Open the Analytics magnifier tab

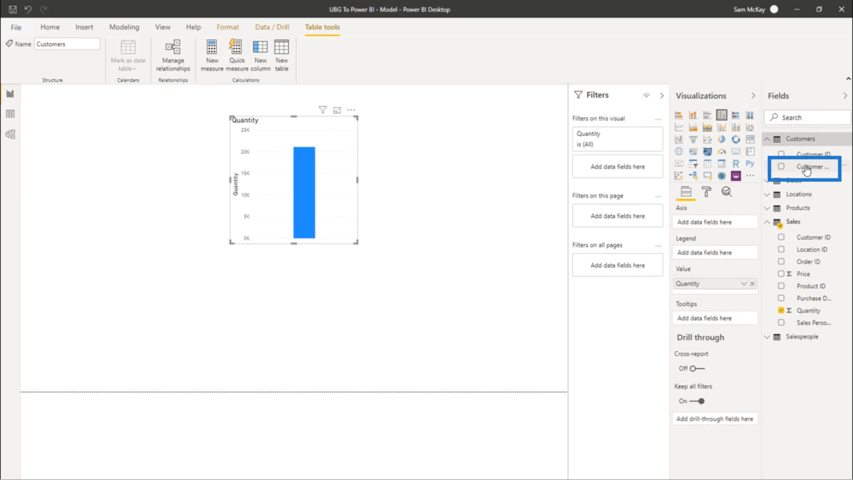point(727,191)
